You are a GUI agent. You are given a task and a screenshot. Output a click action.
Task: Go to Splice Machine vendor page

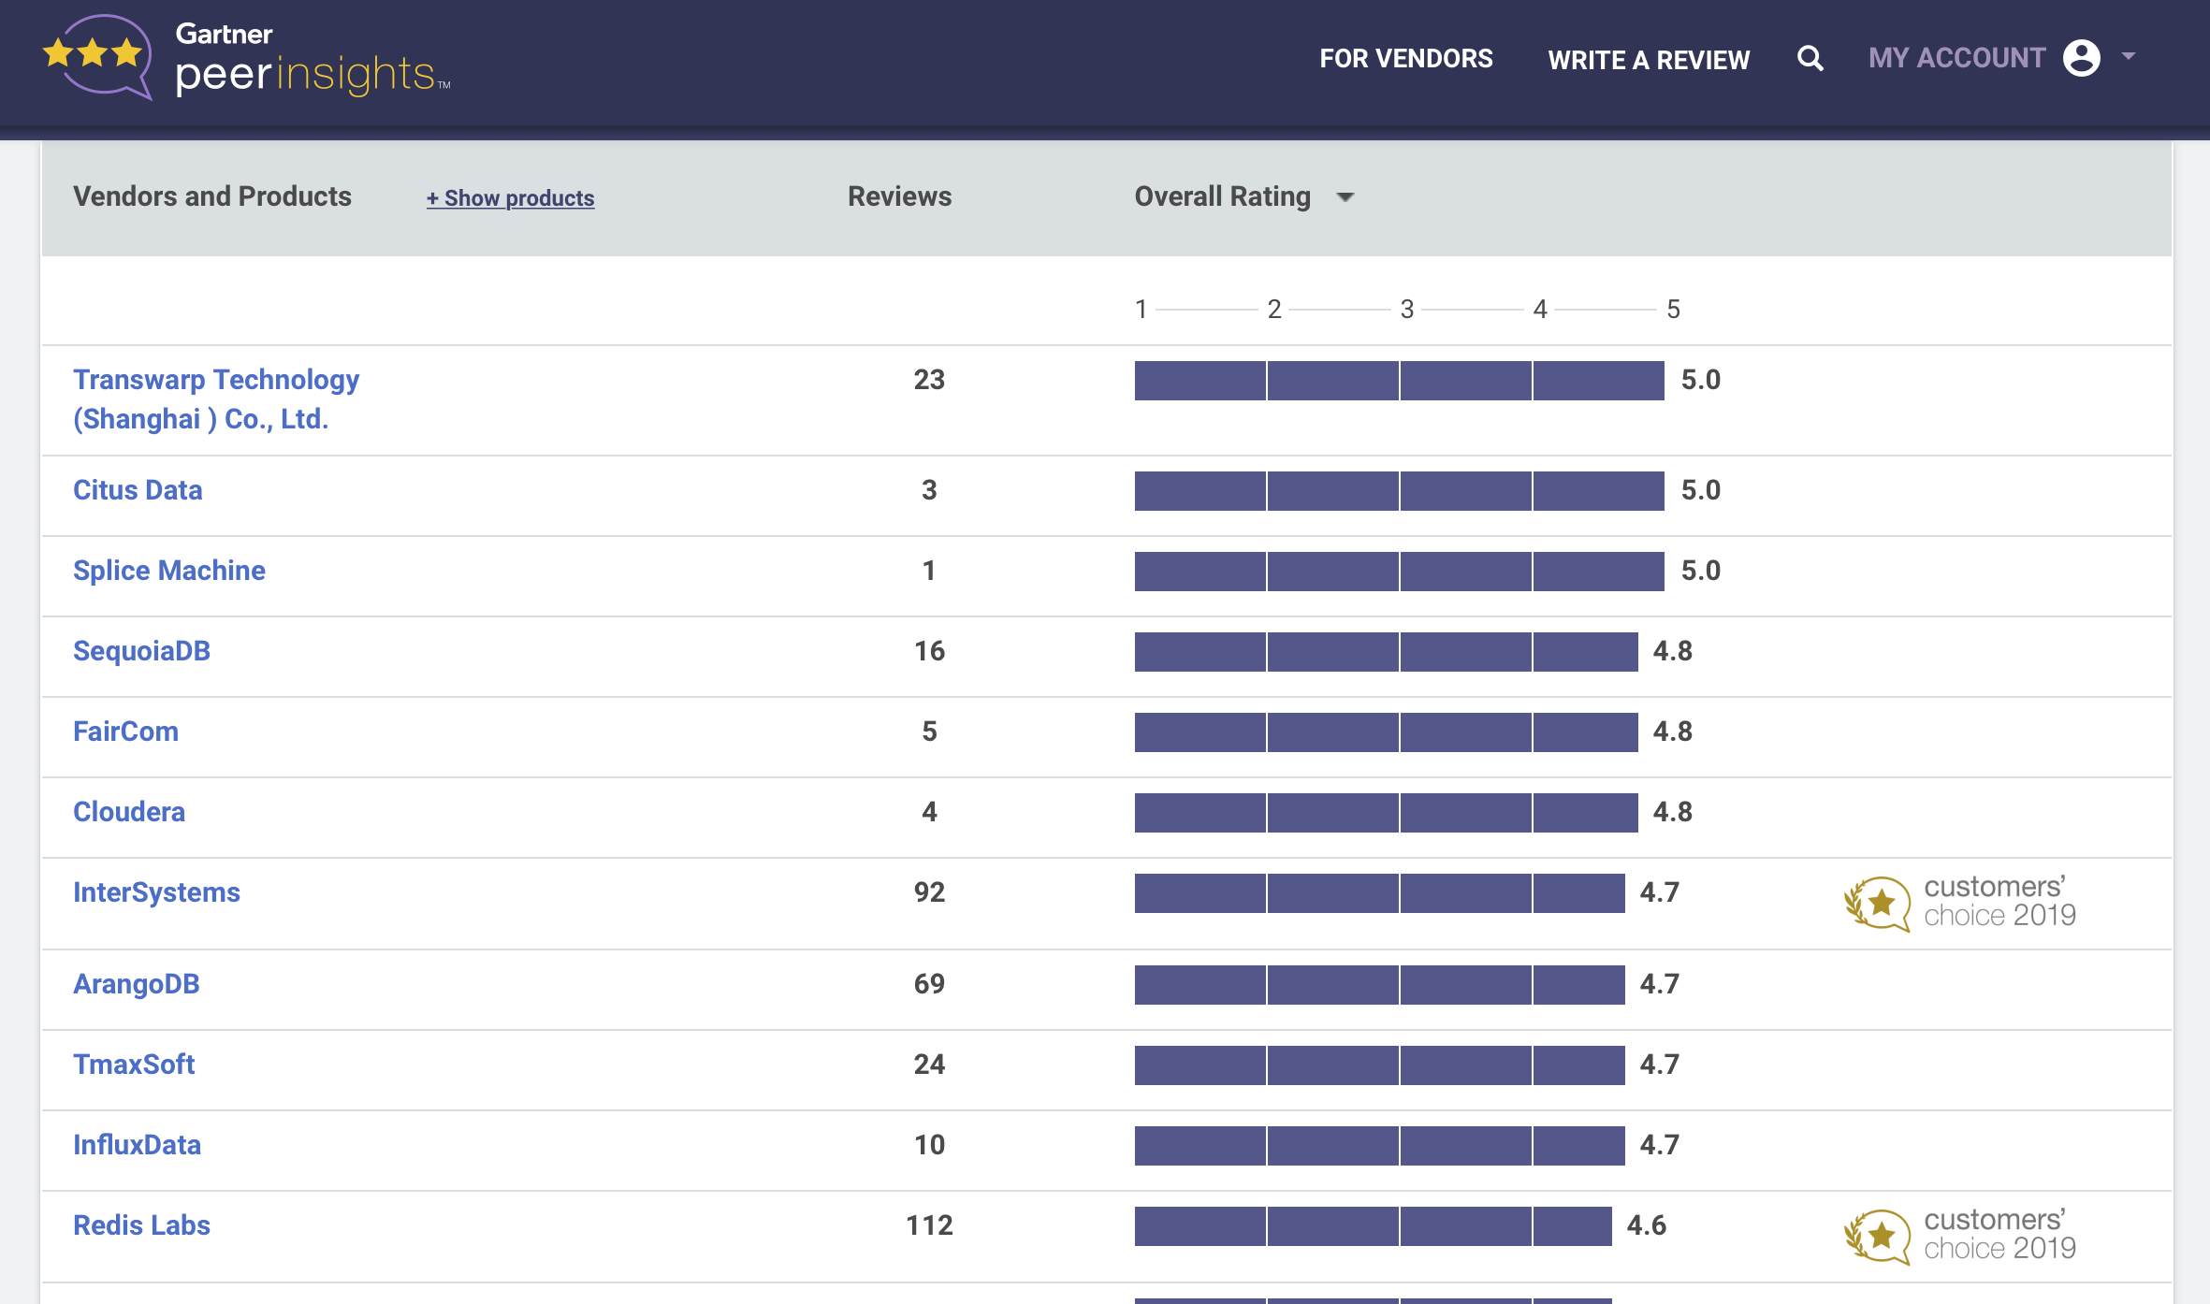click(x=168, y=571)
